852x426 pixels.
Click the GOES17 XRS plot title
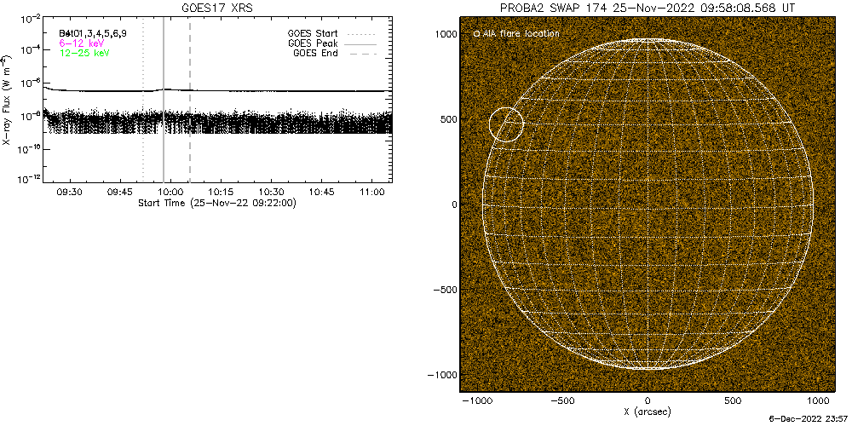[x=217, y=9]
